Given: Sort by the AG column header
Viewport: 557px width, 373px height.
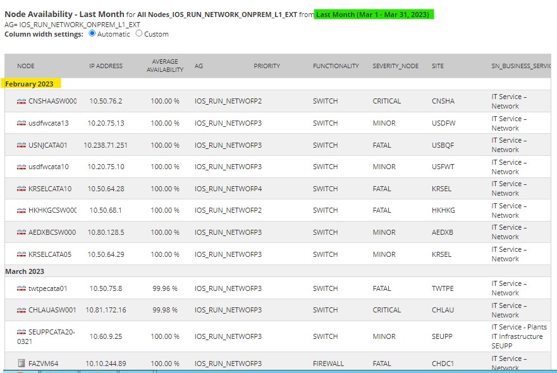Looking at the screenshot, I should pos(199,66).
